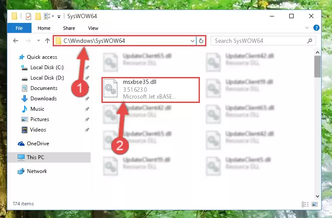Expand the ribbon with the chevron
The height and width of the screenshot is (218, 332).
coord(307,28)
